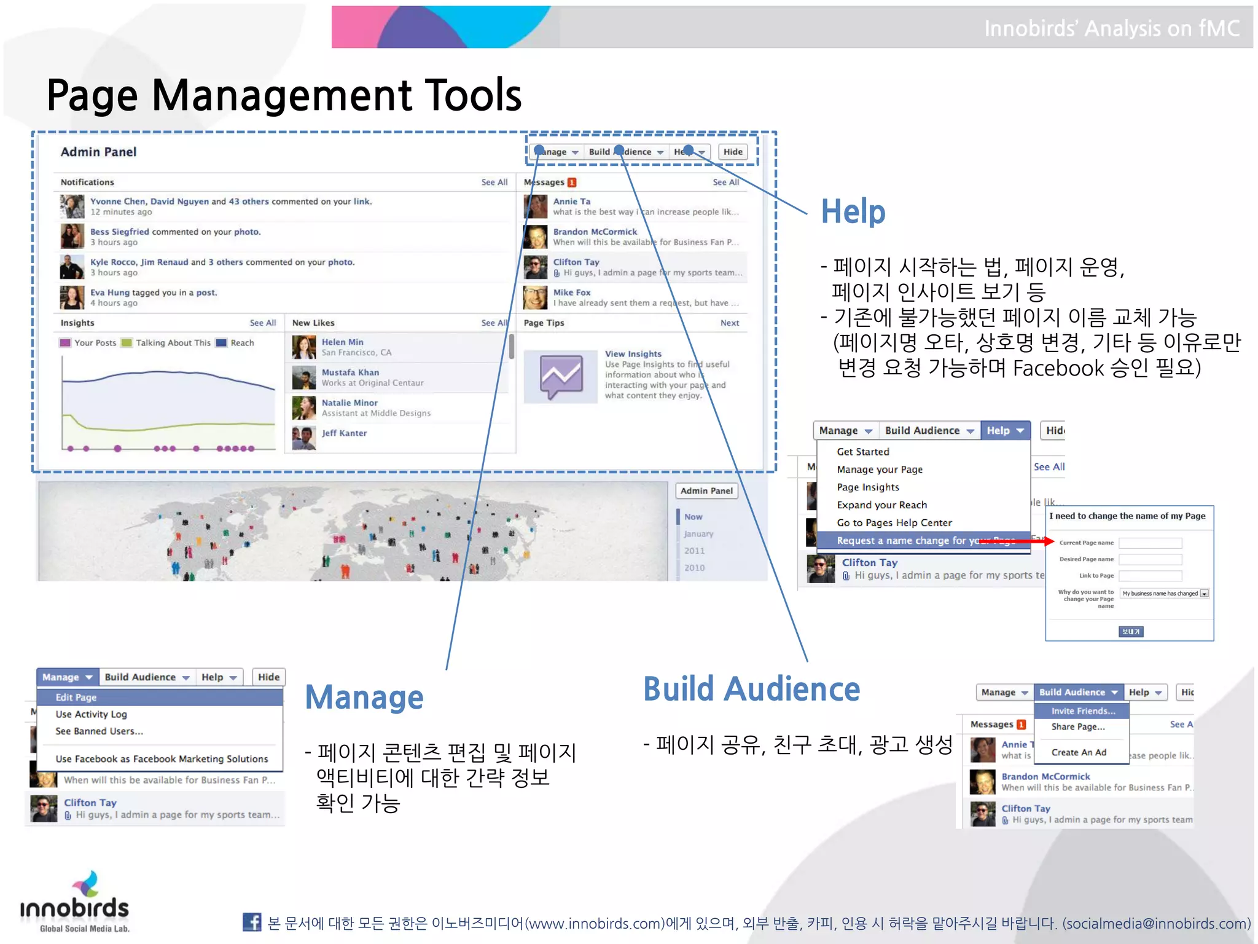Open Build Audience dropdown above Invite Friends menu
The height and width of the screenshot is (944, 1258).
(x=1079, y=692)
